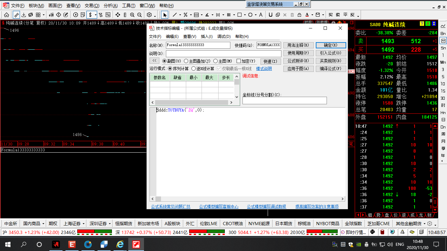Open main window 分析(A) menu
This screenshot has height=251, width=447.
tap(110, 6)
